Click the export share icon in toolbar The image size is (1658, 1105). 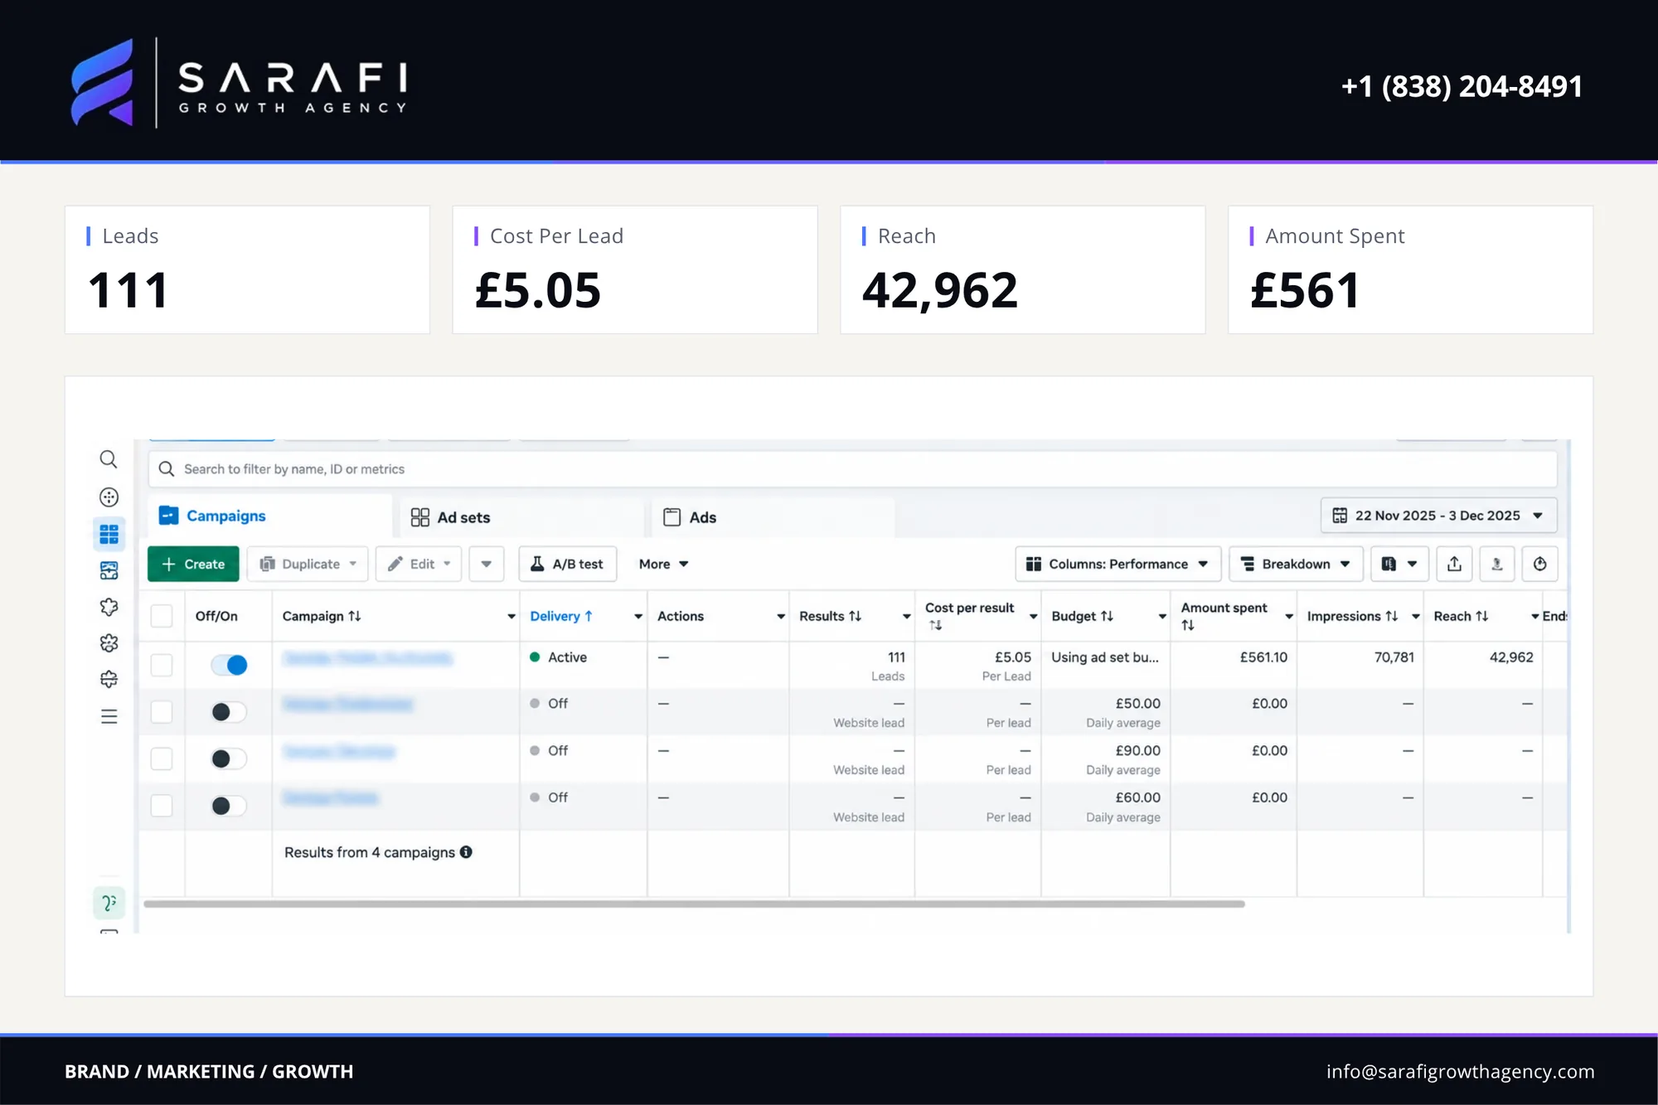(1454, 564)
